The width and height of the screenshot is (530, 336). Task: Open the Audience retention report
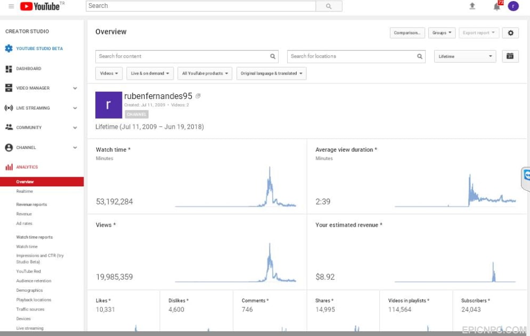pyautogui.click(x=34, y=281)
